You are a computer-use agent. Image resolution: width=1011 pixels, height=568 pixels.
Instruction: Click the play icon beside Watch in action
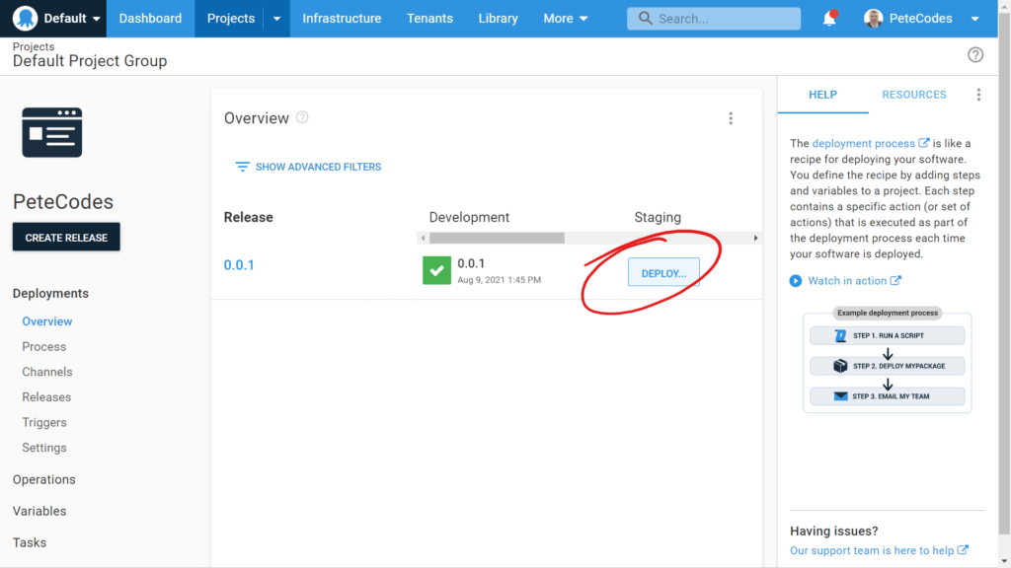tap(796, 281)
